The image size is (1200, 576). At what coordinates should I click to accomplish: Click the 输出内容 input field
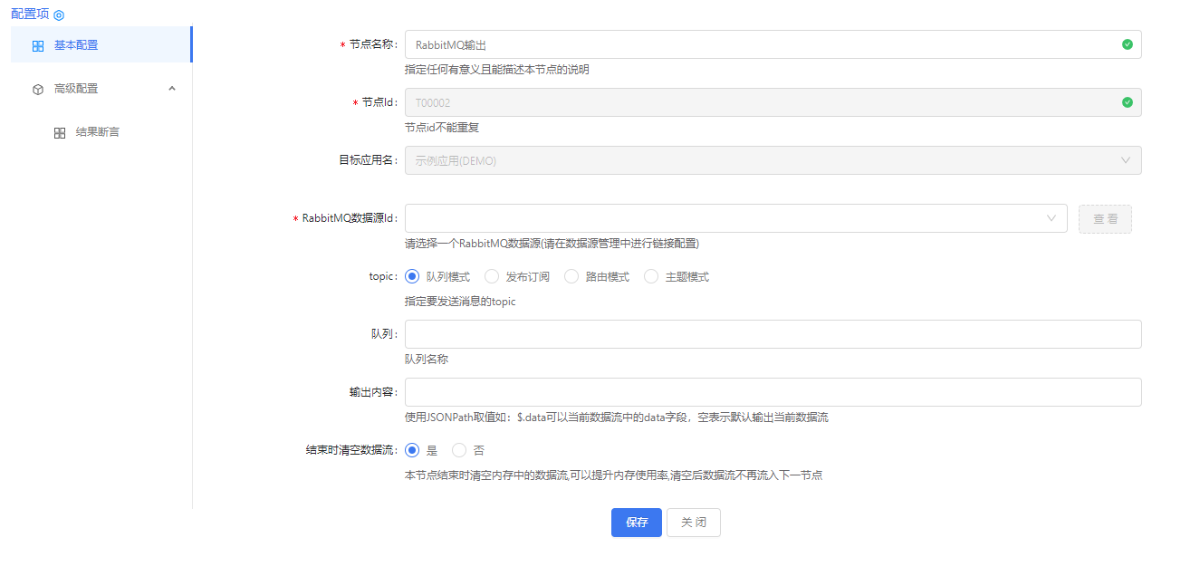click(x=772, y=392)
